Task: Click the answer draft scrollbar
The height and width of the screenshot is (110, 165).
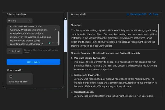Action: pyautogui.click(x=158, y=34)
